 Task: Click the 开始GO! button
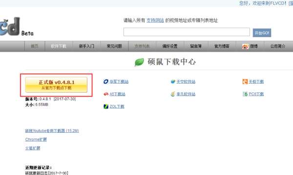click(262, 33)
